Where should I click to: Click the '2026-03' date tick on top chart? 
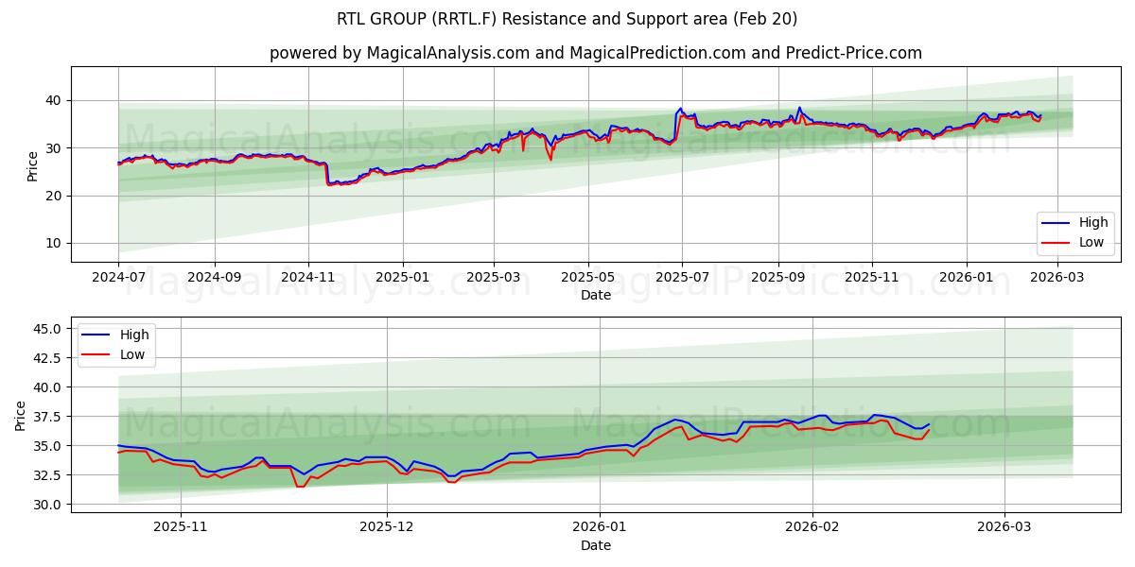click(1058, 279)
